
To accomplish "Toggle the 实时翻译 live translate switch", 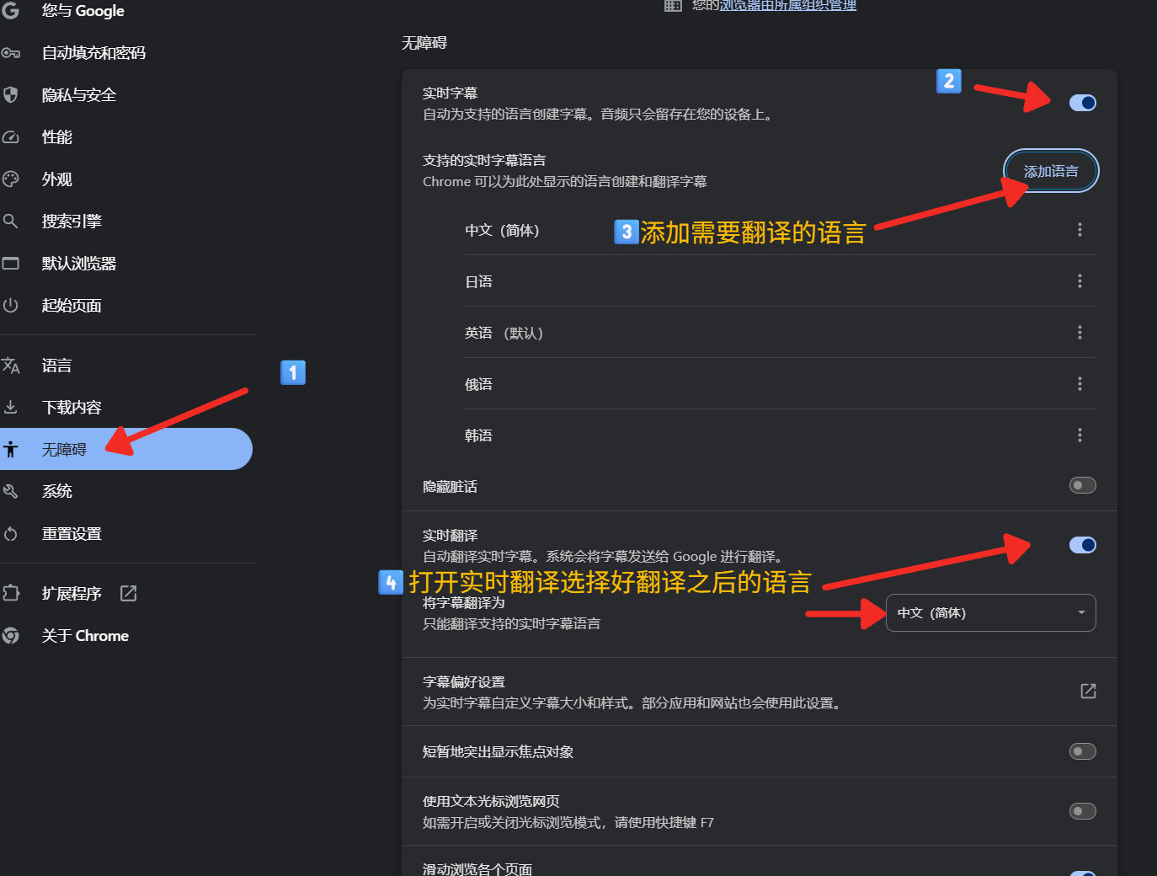I will [x=1083, y=545].
